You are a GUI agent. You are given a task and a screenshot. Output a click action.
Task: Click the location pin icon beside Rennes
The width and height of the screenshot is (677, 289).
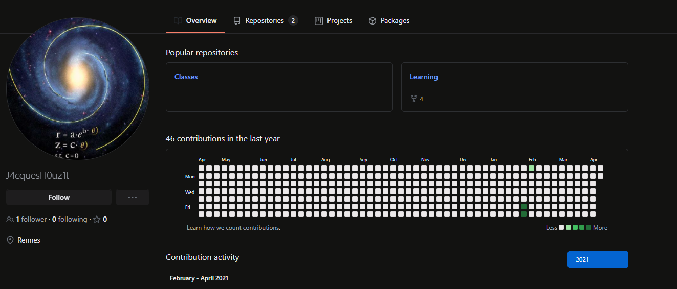click(10, 240)
